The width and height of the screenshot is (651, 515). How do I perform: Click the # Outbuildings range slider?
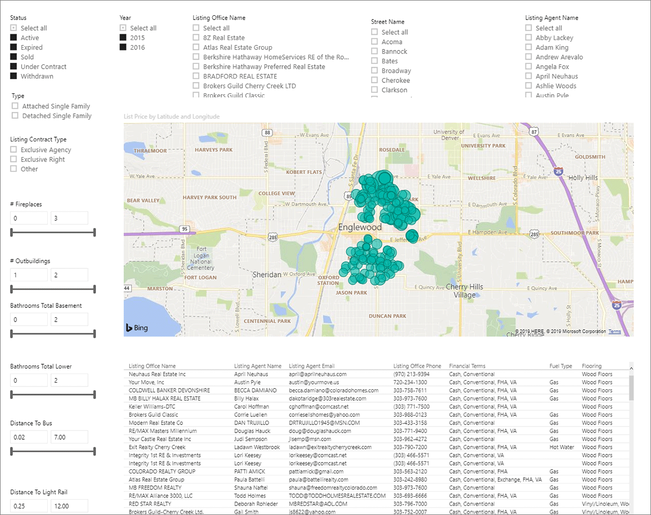click(x=53, y=289)
